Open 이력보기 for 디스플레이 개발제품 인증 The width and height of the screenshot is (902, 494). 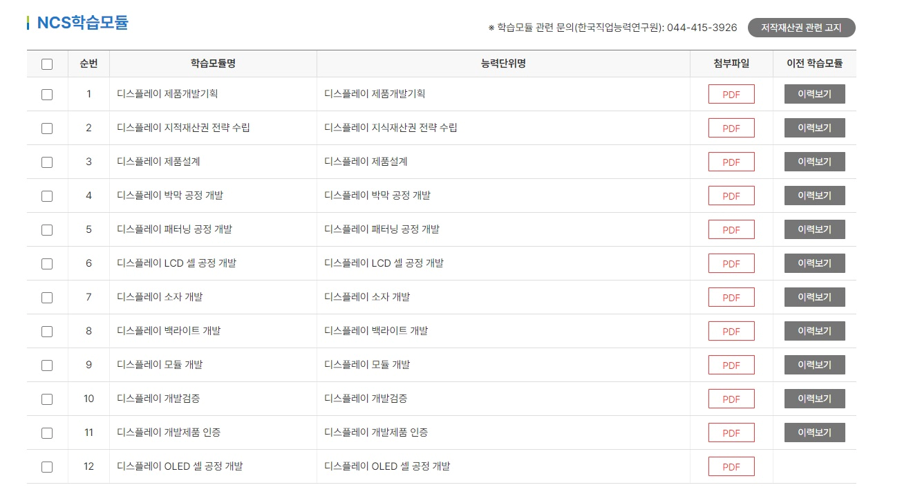[x=814, y=432]
